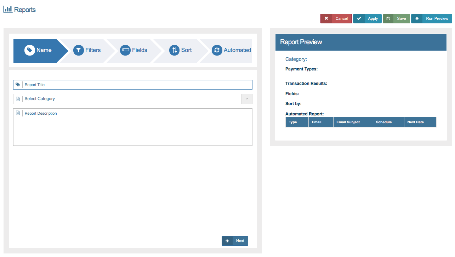
Task: Expand the category list using the chevron arrow
Action: [x=246, y=99]
